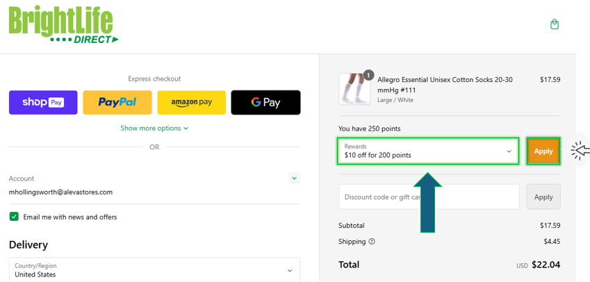
Task: Show more express checkout options
Action: tap(154, 128)
